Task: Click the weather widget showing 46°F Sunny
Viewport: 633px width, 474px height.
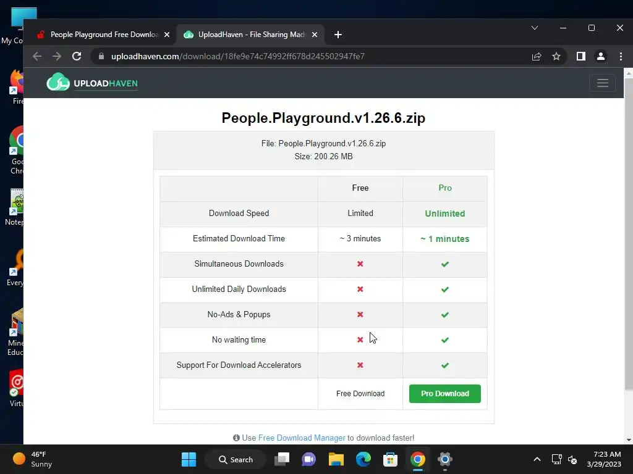Action: click(x=32, y=459)
